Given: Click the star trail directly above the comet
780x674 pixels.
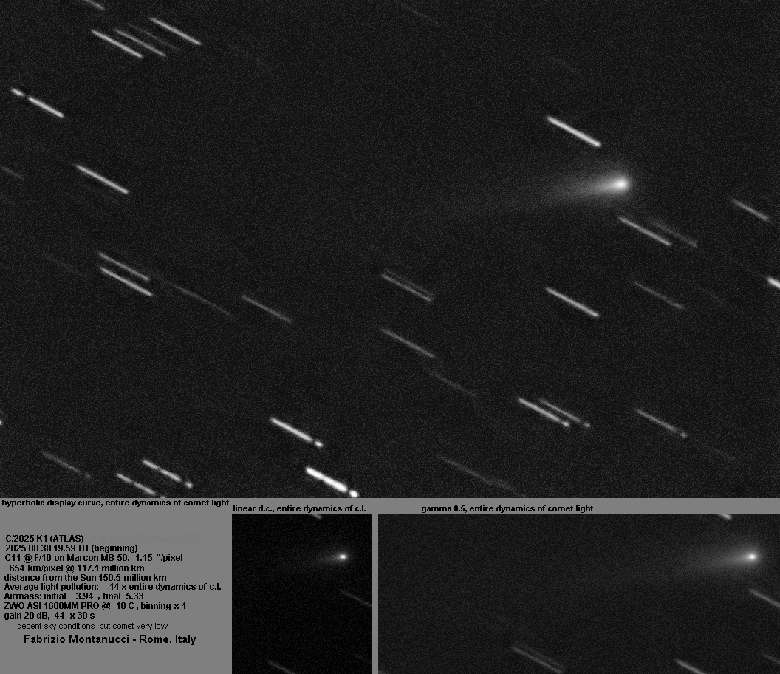Looking at the screenshot, I should tap(573, 131).
